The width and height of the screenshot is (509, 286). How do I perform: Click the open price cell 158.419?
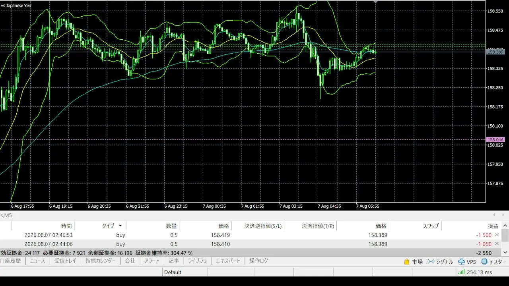(x=220, y=235)
